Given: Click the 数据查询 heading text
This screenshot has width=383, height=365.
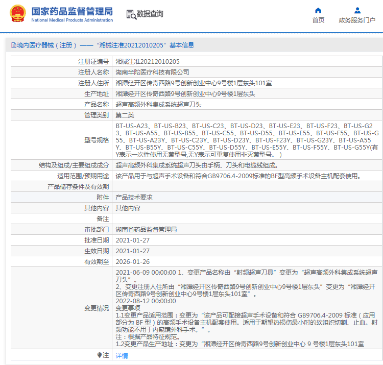Looking at the screenshot, I should pos(150,14).
